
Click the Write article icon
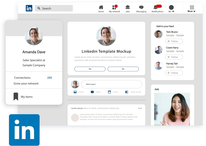click(127, 92)
